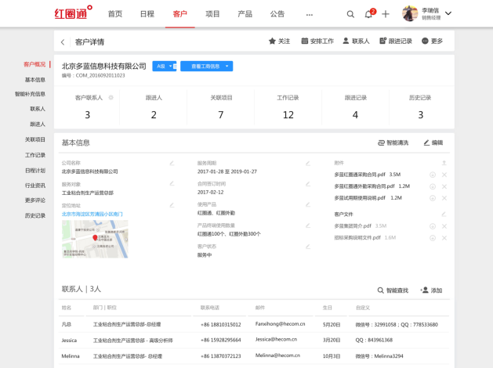Open notifications bell with red badge
Screen dimensions: 493x368
(x=368, y=14)
